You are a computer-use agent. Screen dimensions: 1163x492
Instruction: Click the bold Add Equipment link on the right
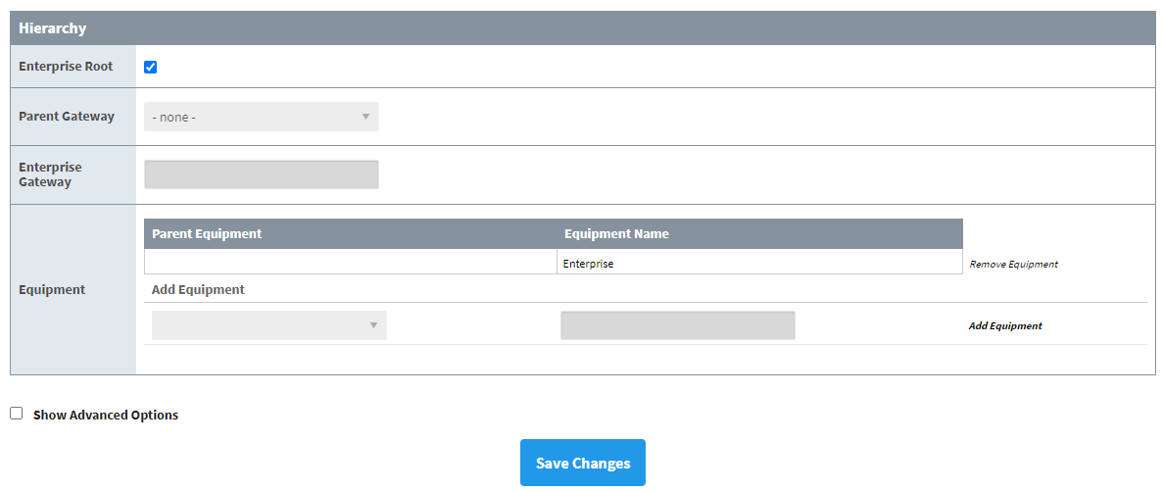coord(1005,325)
